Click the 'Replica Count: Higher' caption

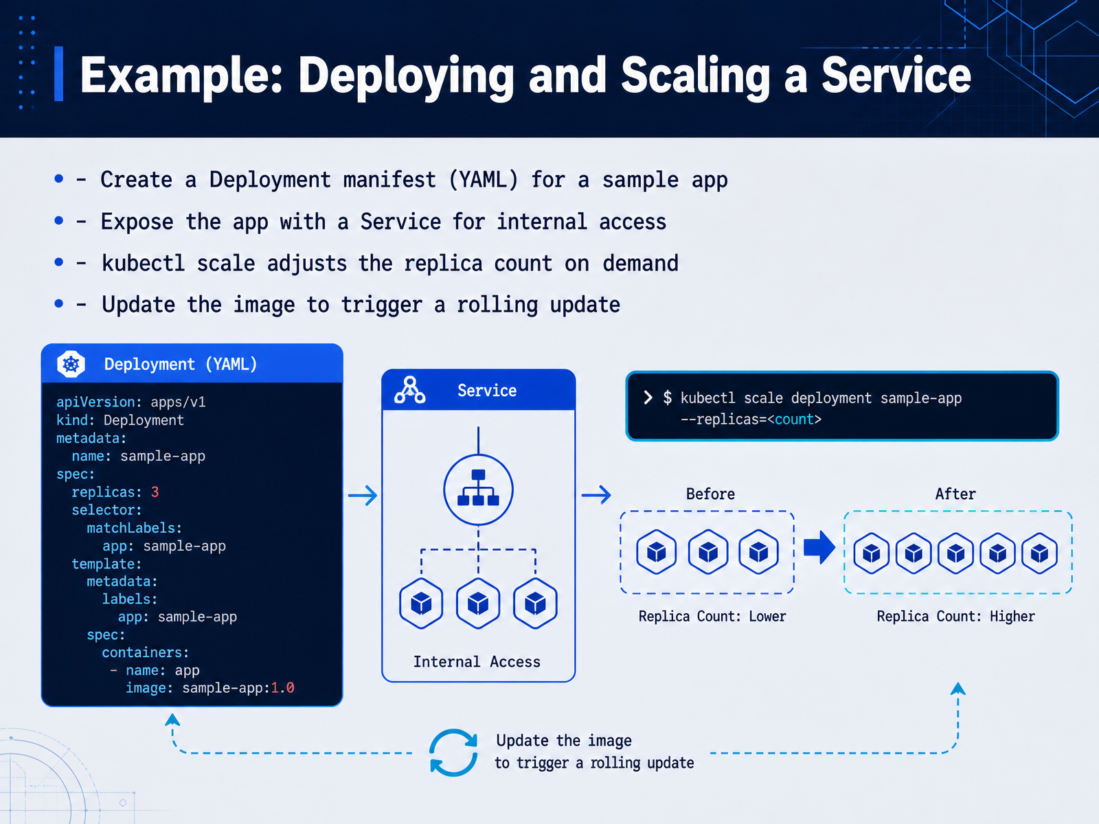pyautogui.click(x=955, y=616)
